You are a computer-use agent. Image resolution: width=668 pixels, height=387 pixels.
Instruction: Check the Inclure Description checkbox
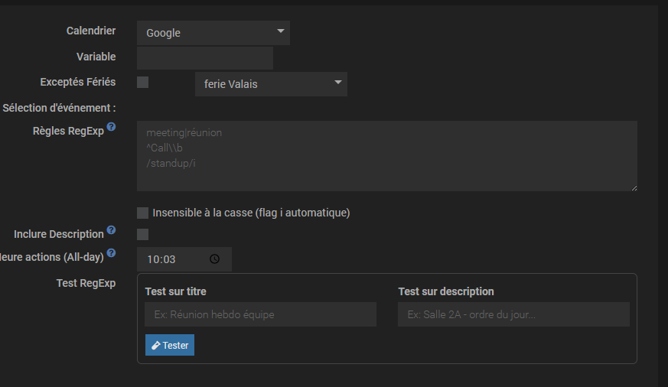click(x=142, y=234)
